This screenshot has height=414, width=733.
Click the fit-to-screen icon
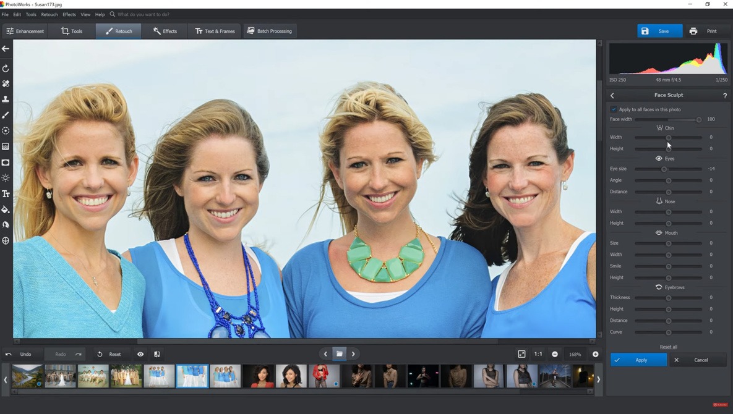click(521, 354)
